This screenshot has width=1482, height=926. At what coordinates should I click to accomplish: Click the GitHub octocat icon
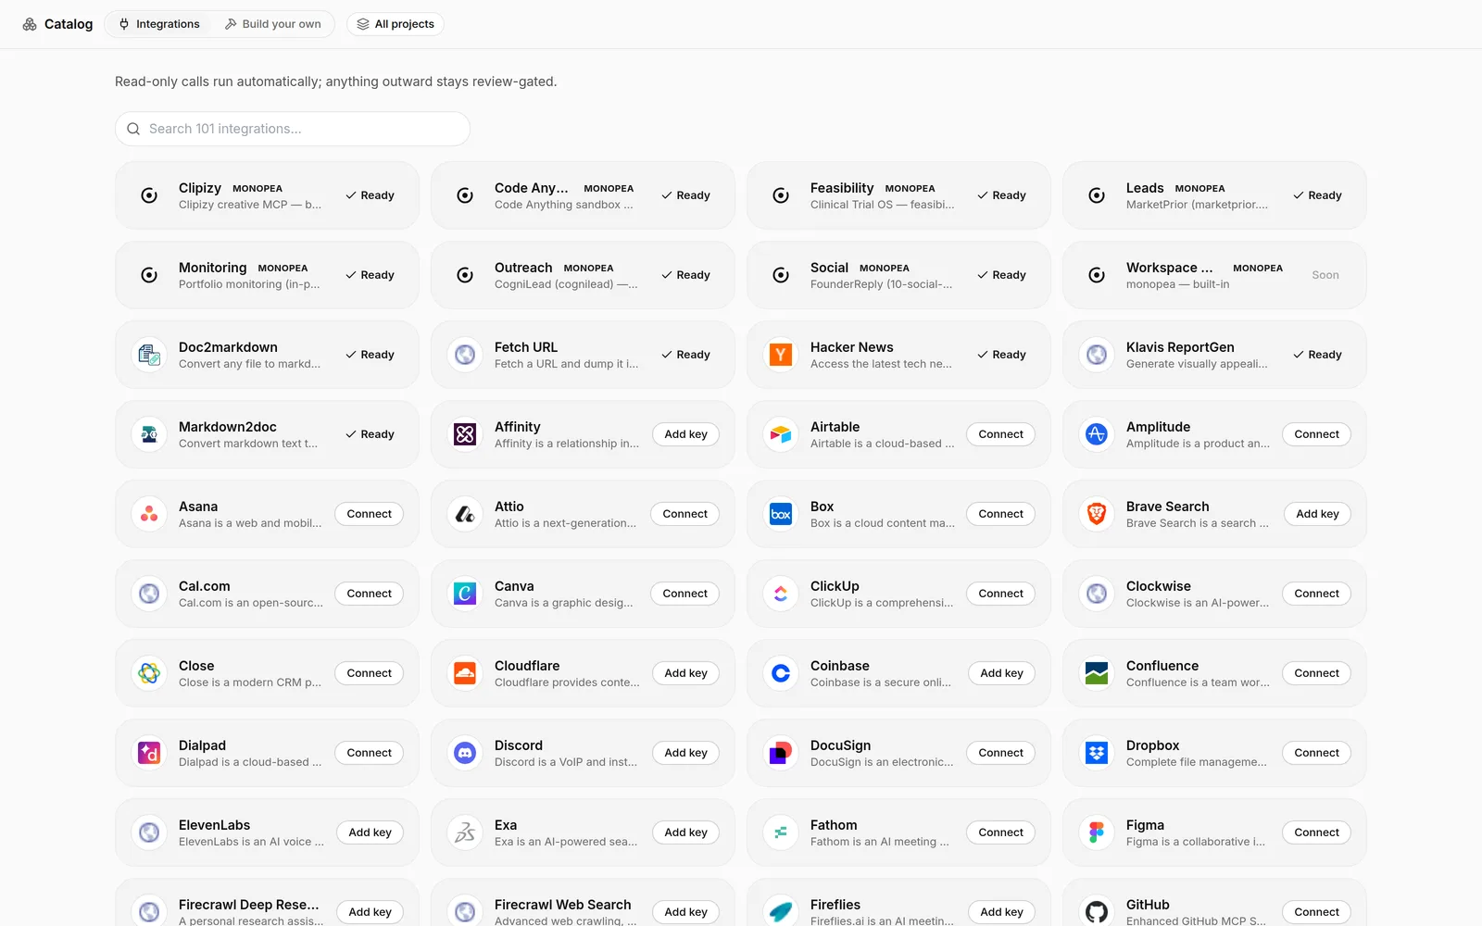[1097, 912]
